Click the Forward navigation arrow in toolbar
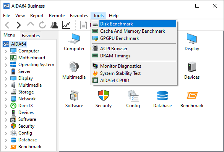This screenshot has width=224, height=152. pos(19,25)
